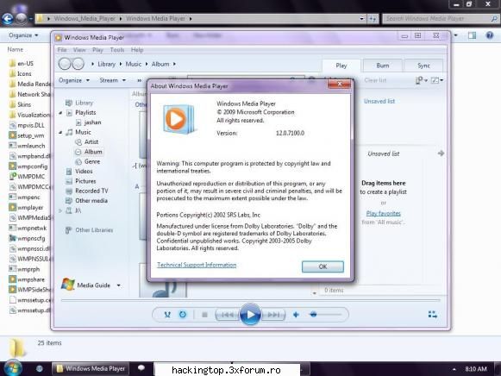Click the seek bar above playback controls

point(250,300)
